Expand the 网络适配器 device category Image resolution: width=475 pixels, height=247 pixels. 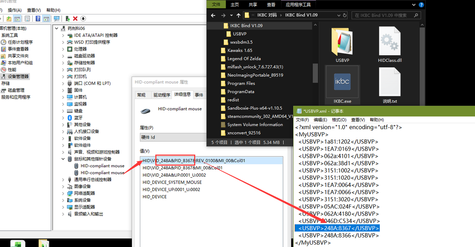pyautogui.click(x=63, y=193)
